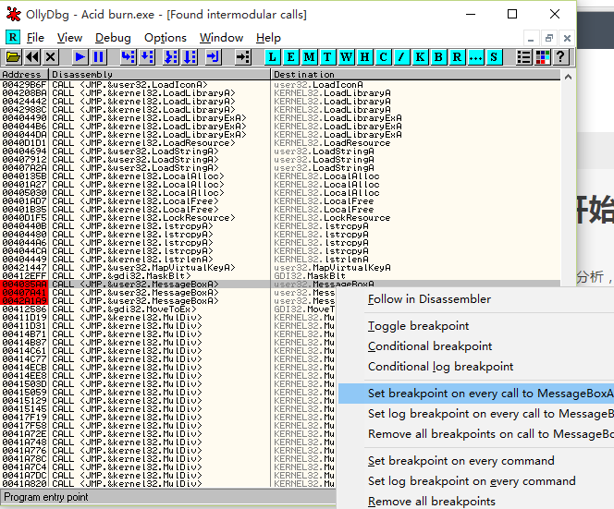Open Log window with L button
The width and height of the screenshot is (614, 509).
click(272, 57)
